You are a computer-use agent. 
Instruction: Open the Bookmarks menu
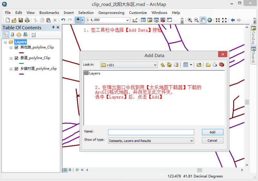point(49,13)
